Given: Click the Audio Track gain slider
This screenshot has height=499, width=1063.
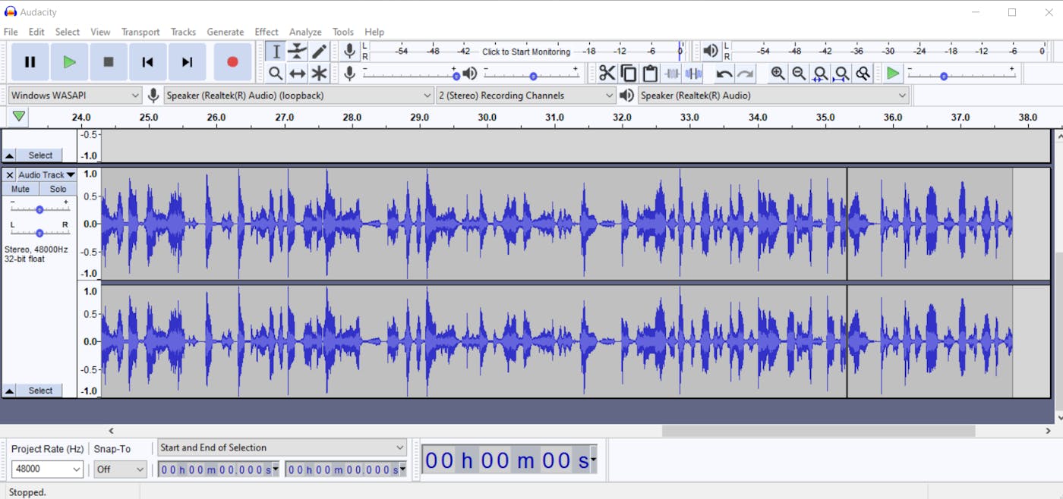Looking at the screenshot, I should click(x=39, y=208).
